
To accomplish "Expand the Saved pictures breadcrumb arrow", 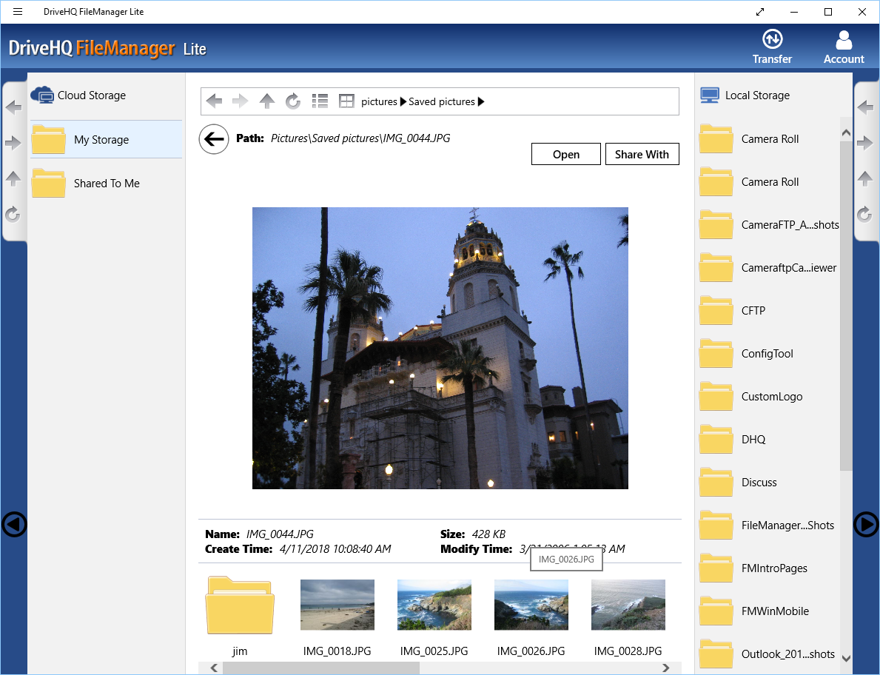I will pos(481,101).
